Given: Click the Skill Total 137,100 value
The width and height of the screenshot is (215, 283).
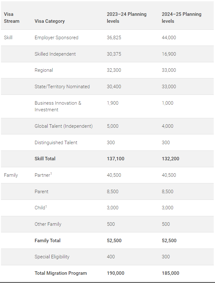Looking at the screenshot, I should tap(115, 159).
